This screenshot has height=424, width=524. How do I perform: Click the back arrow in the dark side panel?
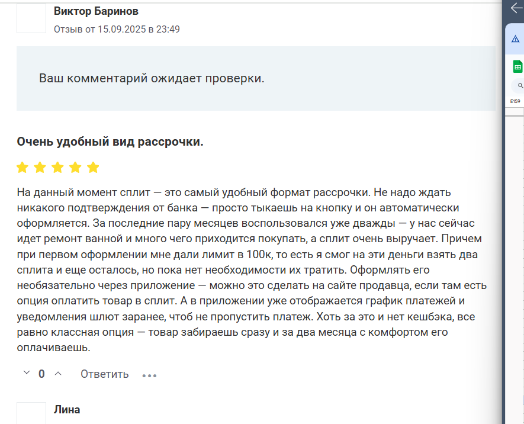click(517, 8)
